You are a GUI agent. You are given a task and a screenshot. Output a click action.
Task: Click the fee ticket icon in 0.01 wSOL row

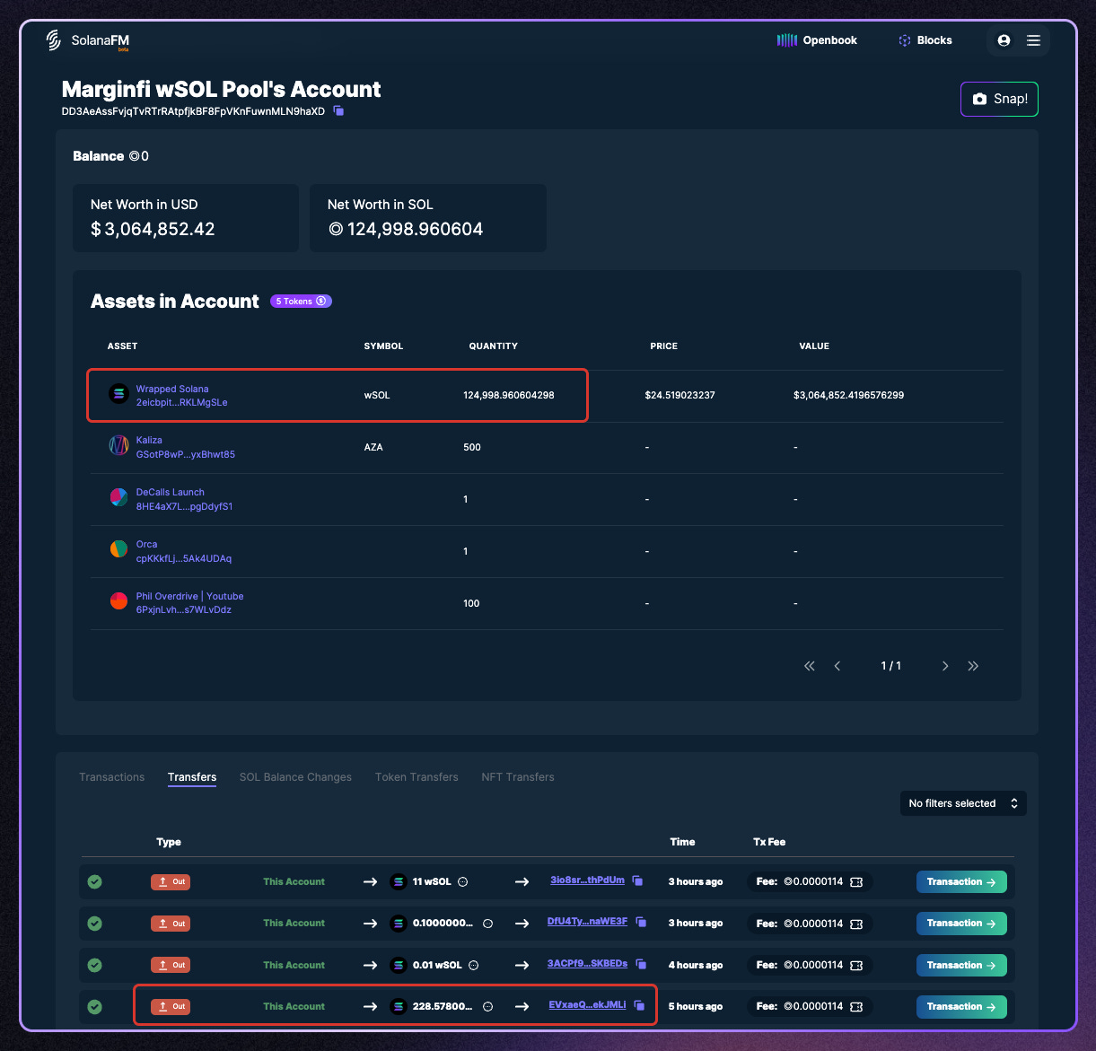pyautogui.click(x=856, y=966)
